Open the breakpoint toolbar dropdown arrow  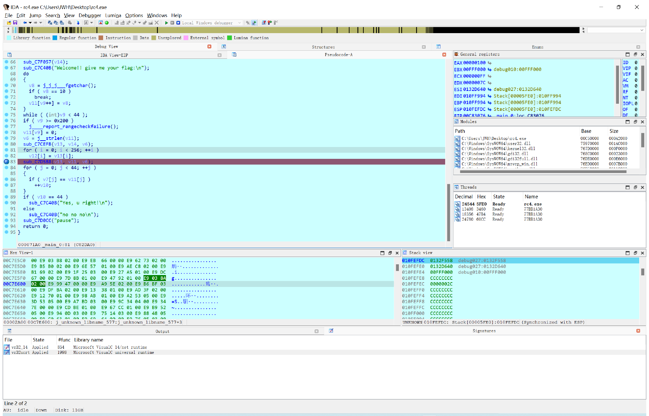(140, 23)
